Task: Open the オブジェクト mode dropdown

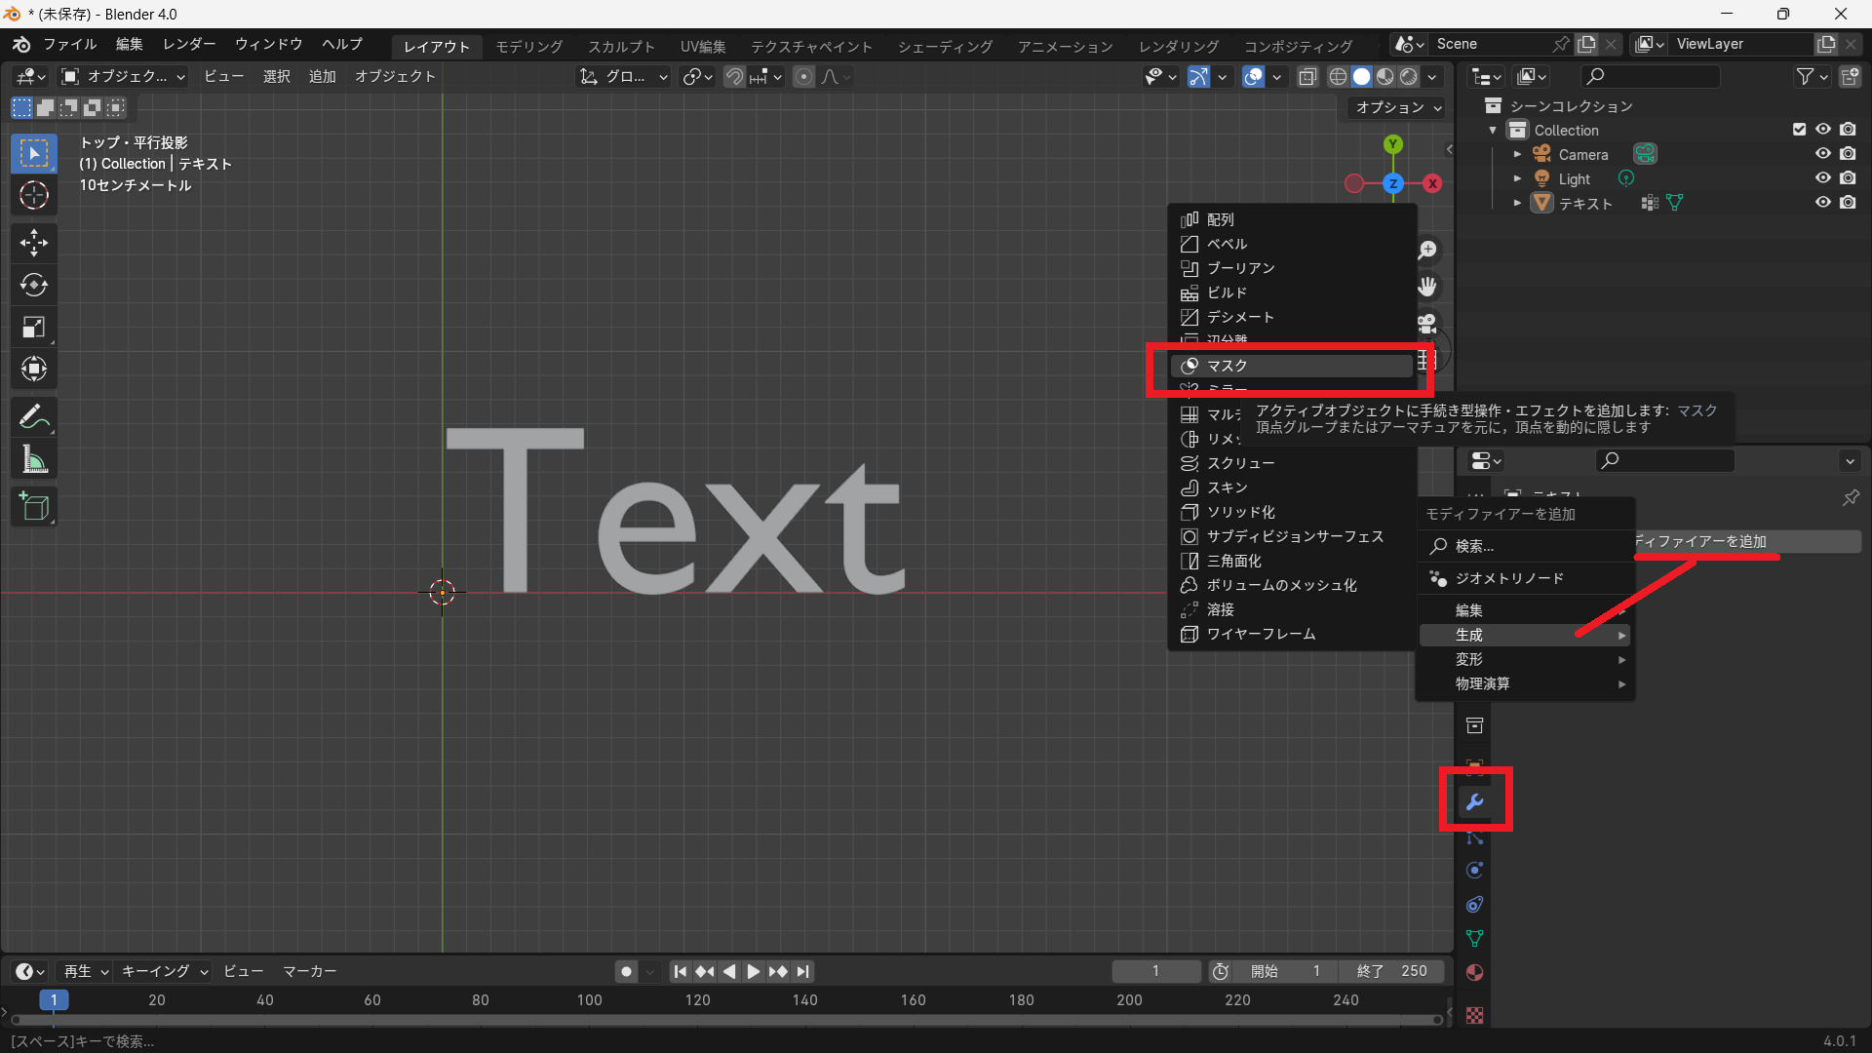Action: point(123,76)
